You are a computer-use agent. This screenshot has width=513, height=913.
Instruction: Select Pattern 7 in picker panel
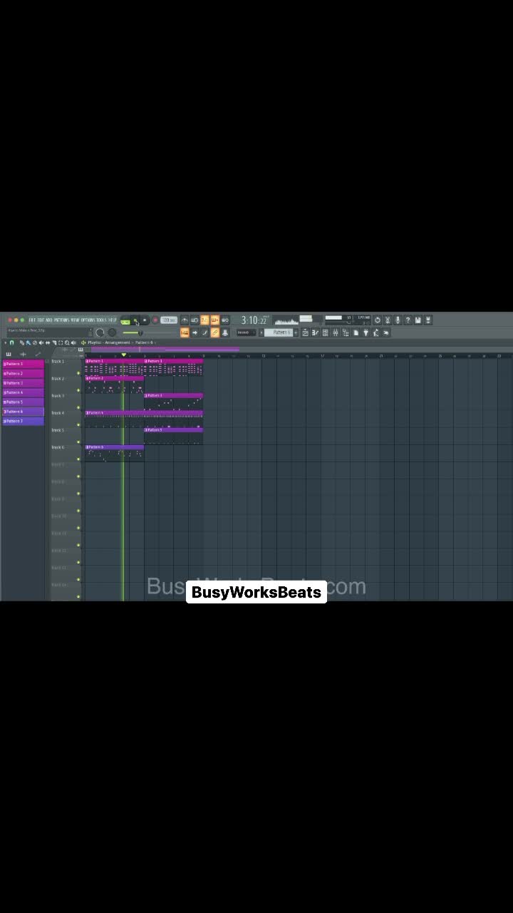pos(23,421)
